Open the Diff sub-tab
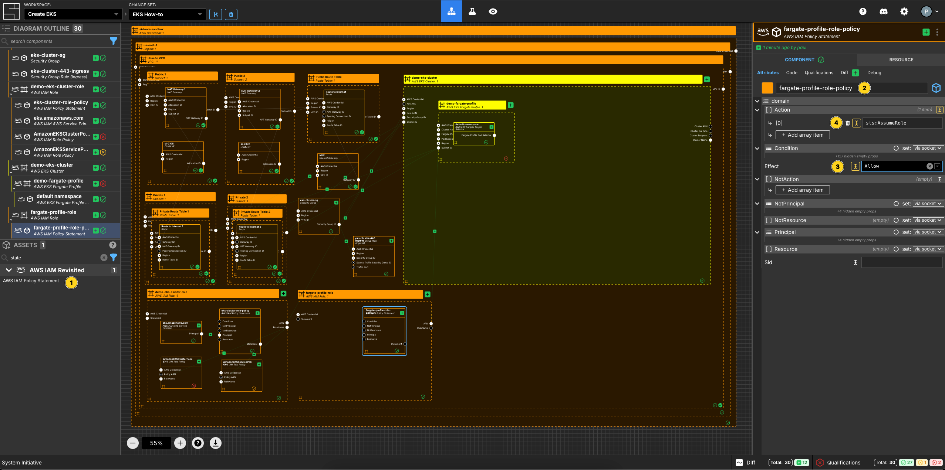Image resolution: width=945 pixels, height=470 pixels. [x=844, y=73]
